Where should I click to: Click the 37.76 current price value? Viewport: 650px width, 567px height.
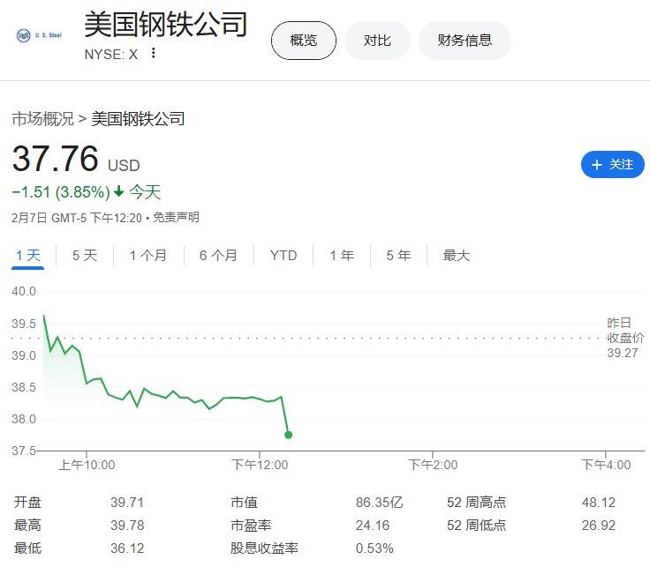coord(55,159)
